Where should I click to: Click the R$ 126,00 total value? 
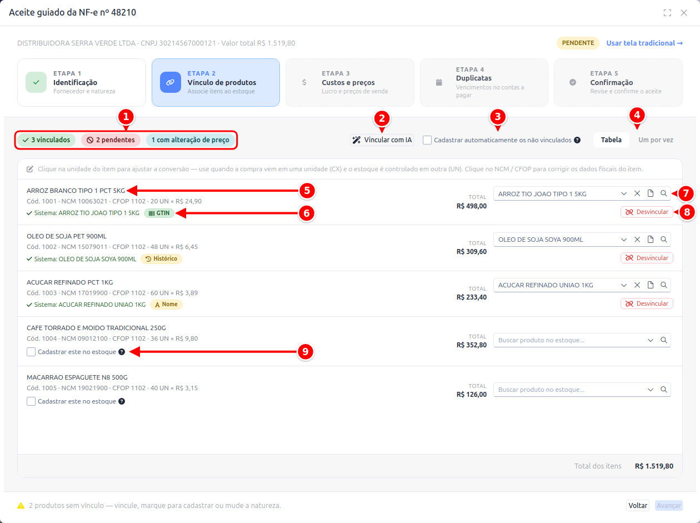pos(472,395)
